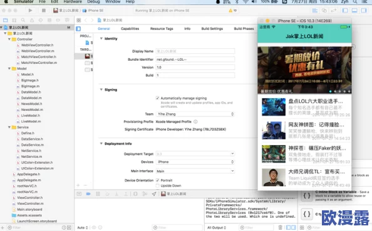Open the All Output console filter dropdown
This screenshot has height=231, width=372.
point(217,227)
